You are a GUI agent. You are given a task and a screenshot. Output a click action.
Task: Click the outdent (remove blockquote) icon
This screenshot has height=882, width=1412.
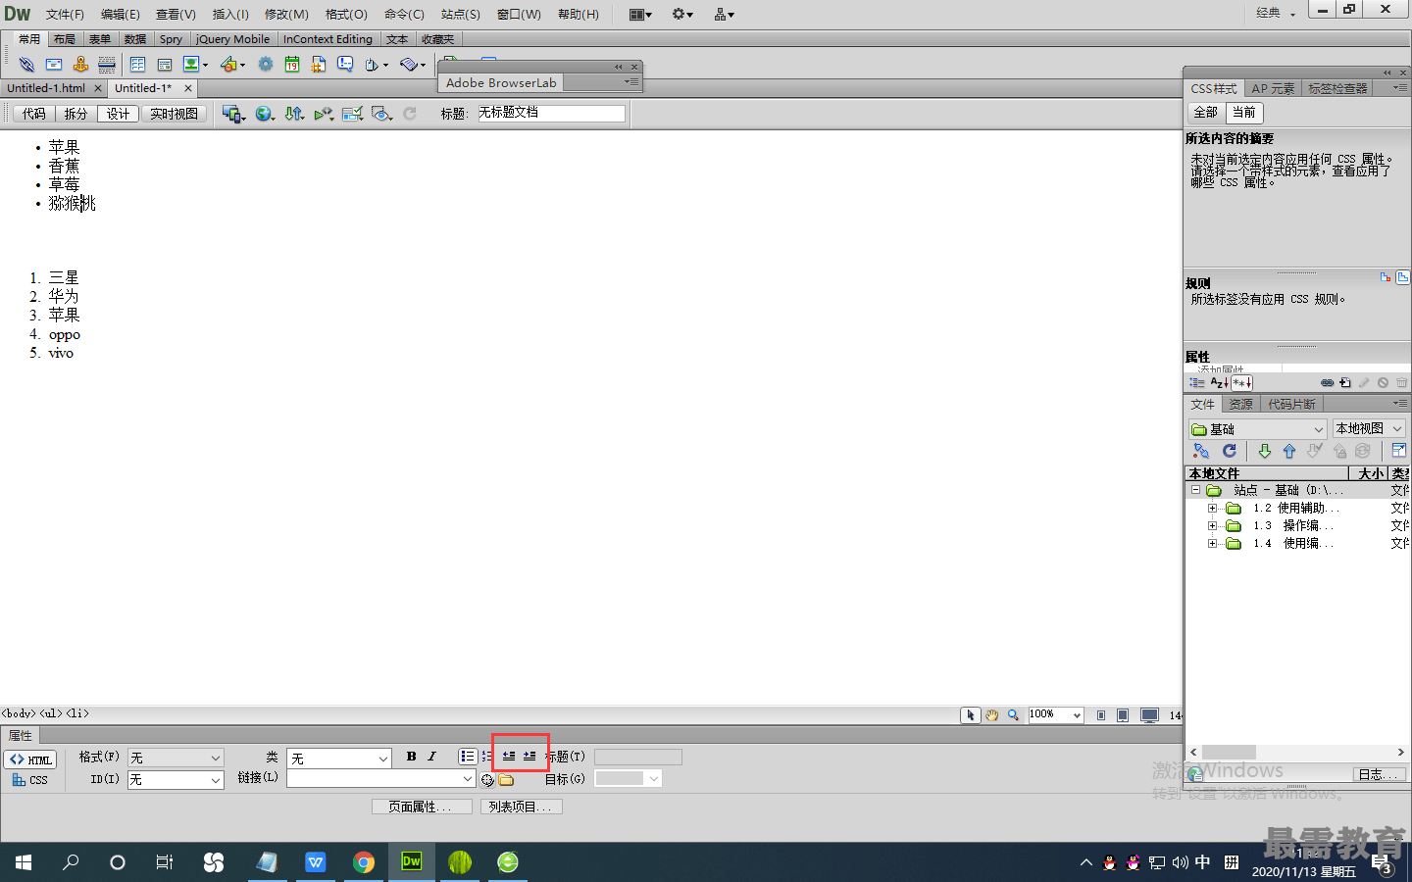(x=509, y=757)
